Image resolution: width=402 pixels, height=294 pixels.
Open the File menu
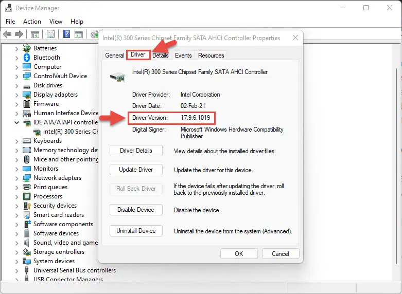[10, 22]
